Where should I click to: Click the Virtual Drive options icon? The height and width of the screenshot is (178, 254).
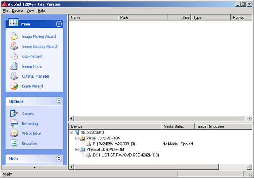pos(14,133)
